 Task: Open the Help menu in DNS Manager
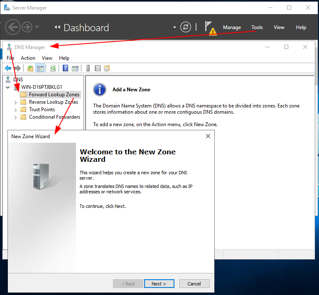[x=64, y=58]
